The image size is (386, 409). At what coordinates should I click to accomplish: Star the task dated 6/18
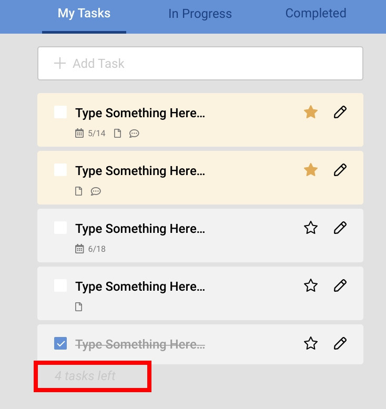(x=311, y=228)
